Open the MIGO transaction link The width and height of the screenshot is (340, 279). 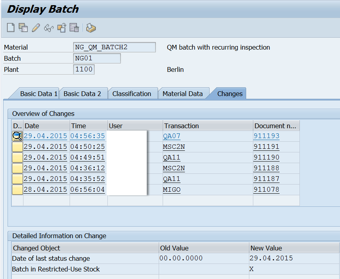[x=173, y=190]
